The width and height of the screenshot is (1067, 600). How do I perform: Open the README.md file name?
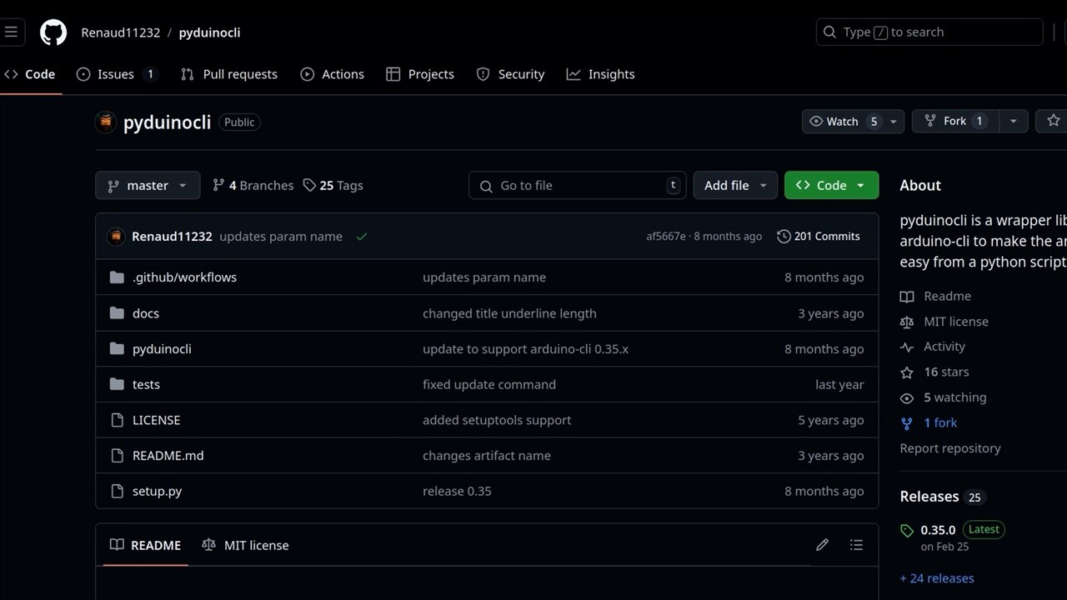click(x=168, y=456)
